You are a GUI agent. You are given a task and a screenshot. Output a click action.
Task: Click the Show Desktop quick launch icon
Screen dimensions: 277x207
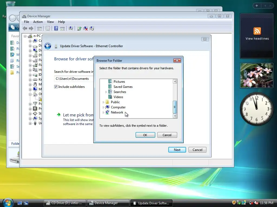19,203
